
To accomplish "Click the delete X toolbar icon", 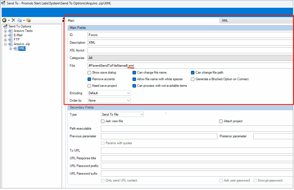I will click(x=13, y=20).
